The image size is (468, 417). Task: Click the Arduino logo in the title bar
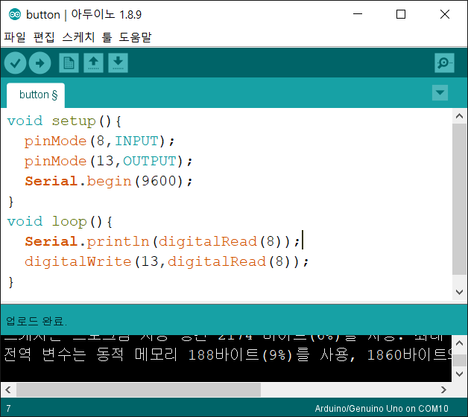[x=15, y=14]
